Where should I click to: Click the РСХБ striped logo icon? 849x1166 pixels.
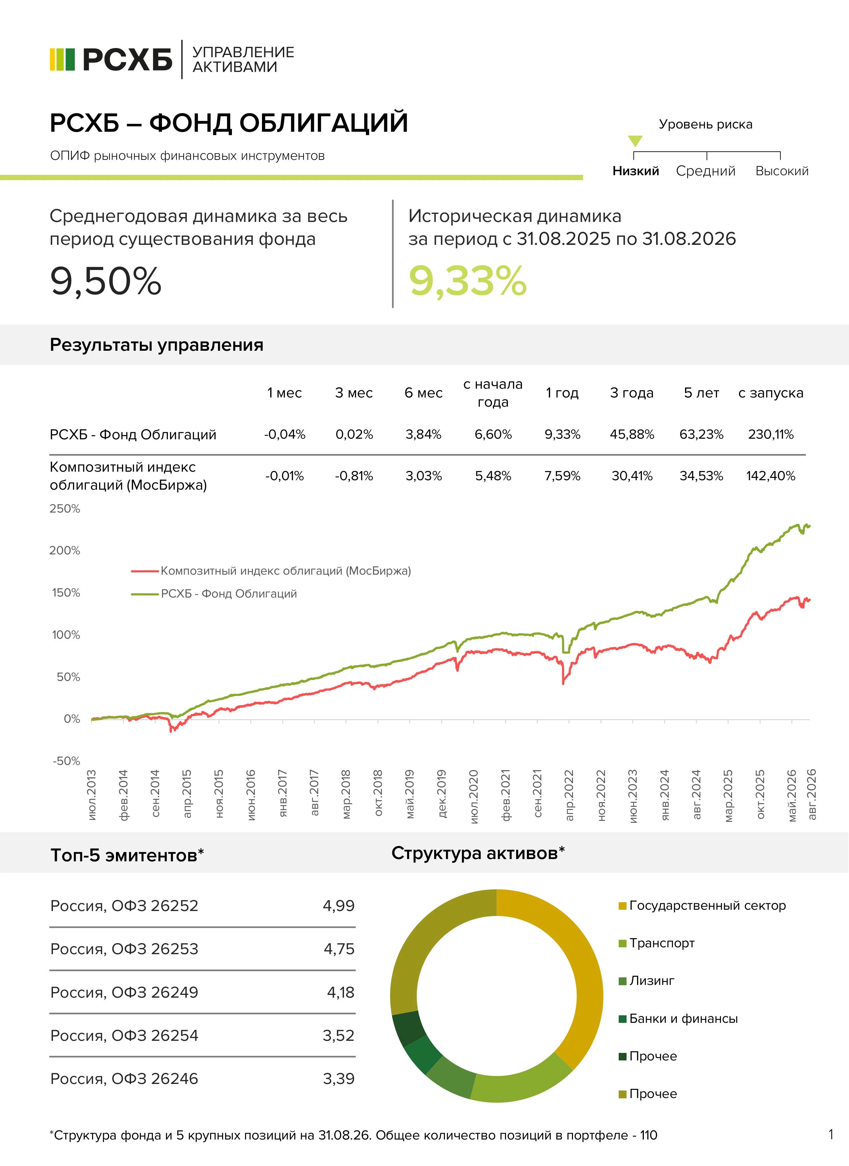(x=62, y=59)
